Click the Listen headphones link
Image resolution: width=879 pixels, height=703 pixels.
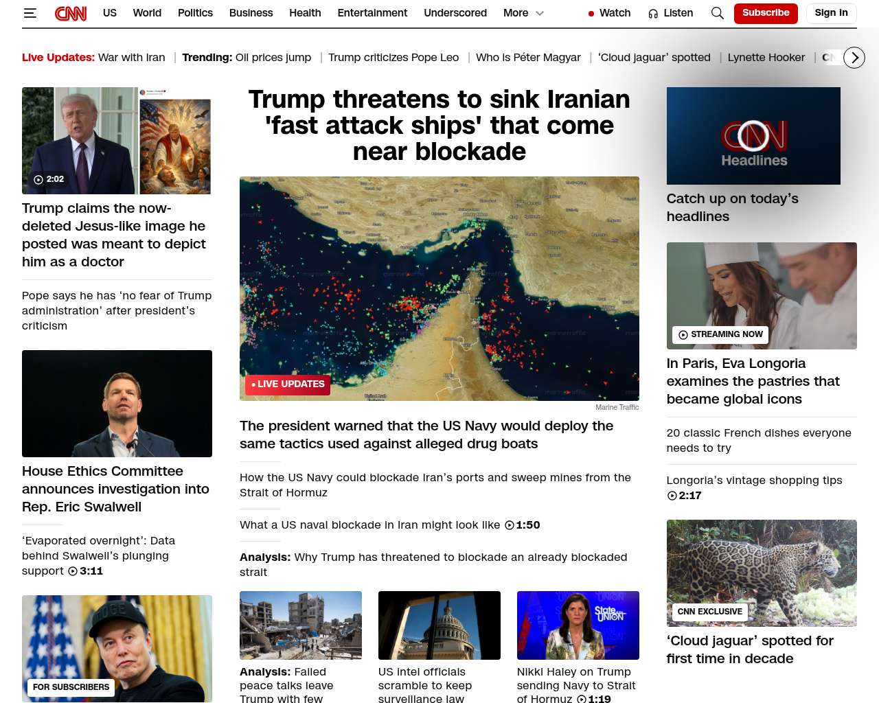[671, 13]
